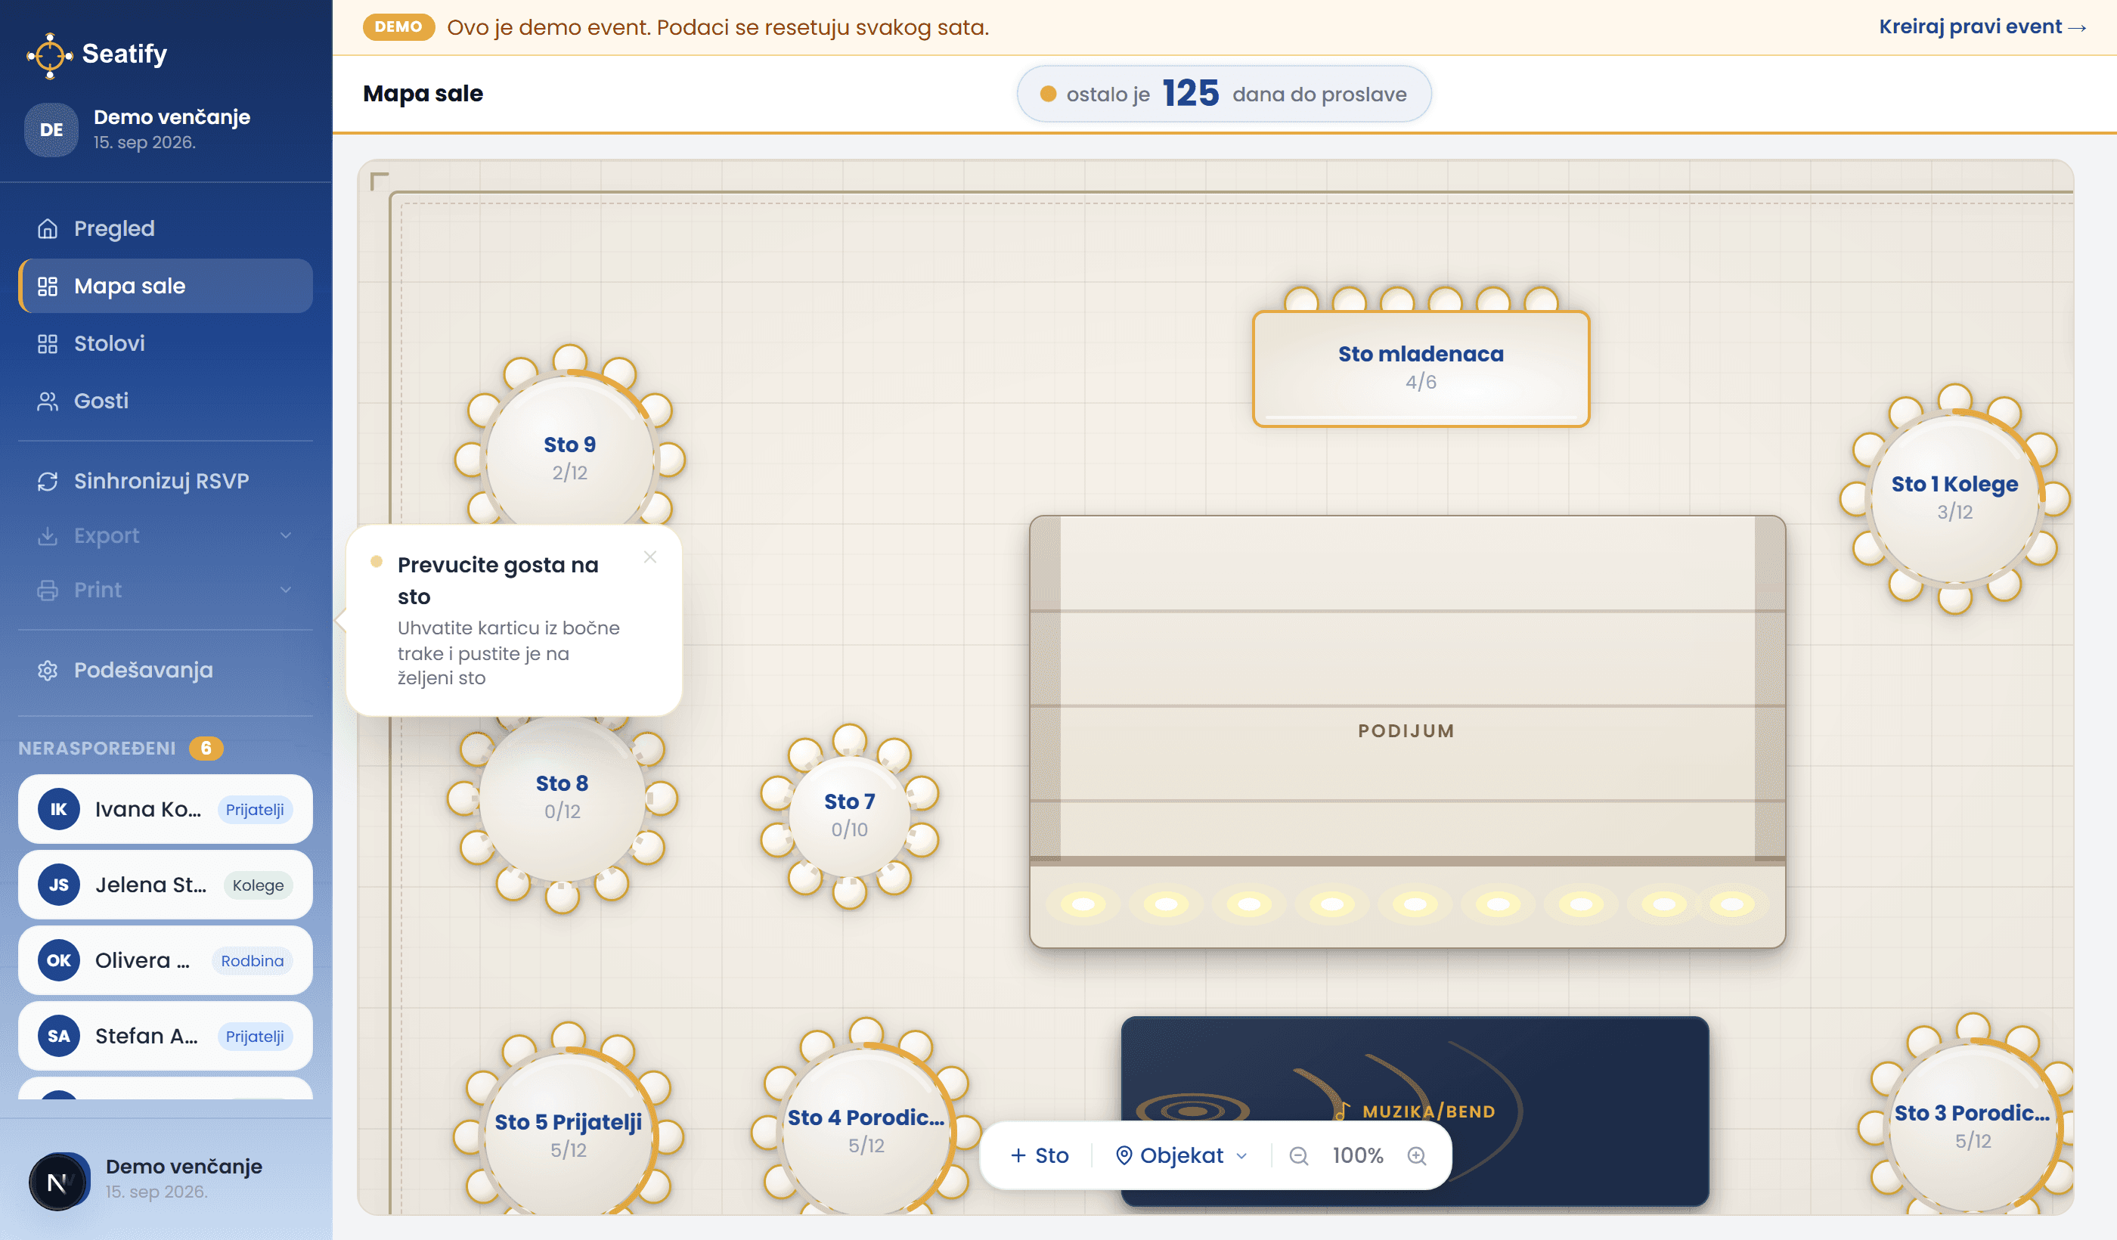Screen dimensions: 2117x1240
Task: Click the DE event avatar badge
Action: (x=51, y=129)
